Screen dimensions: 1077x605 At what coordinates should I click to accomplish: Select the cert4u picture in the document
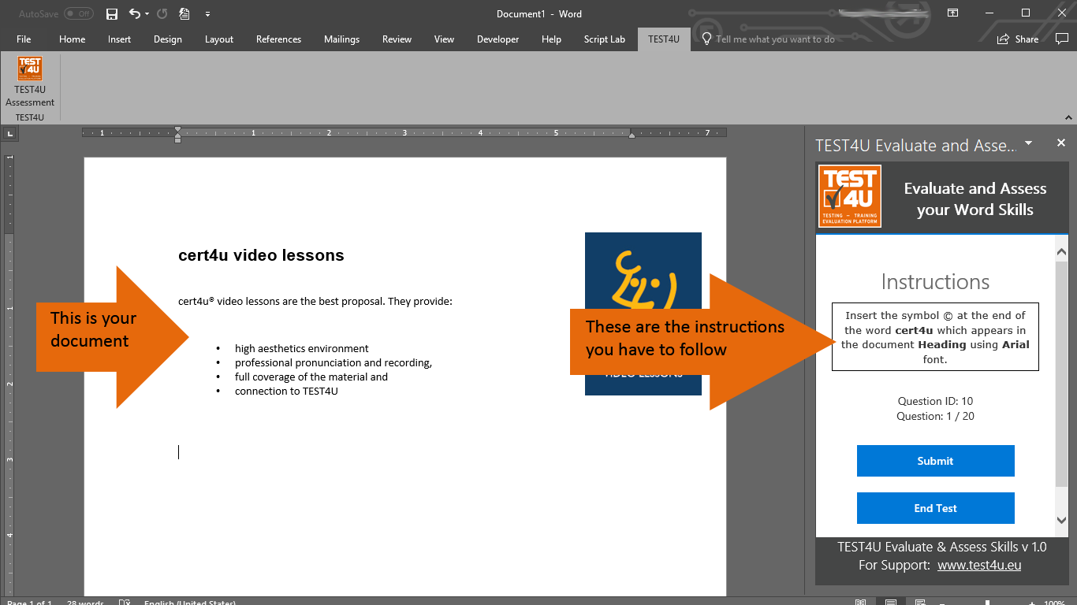click(x=643, y=314)
